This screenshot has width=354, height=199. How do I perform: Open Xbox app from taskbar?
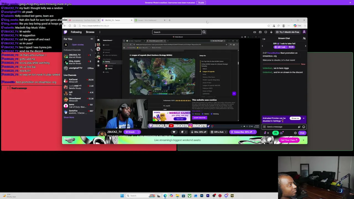189,196
